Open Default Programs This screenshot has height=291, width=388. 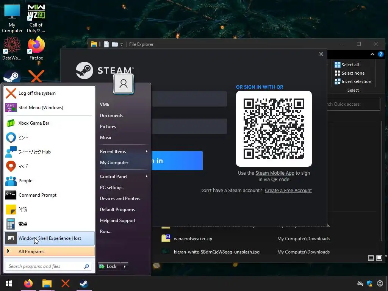123,209
